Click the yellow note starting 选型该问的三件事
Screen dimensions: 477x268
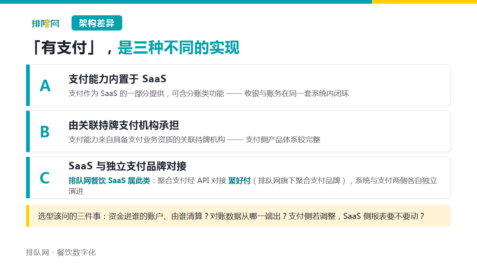click(x=238, y=216)
